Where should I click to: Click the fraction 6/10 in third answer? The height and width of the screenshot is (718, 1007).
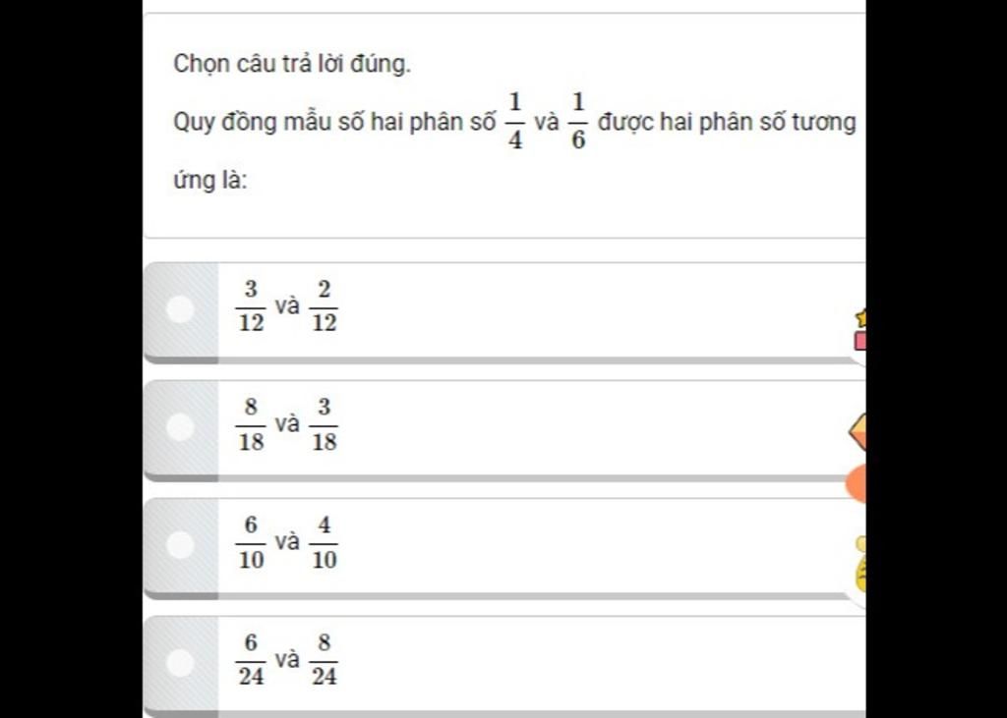click(251, 542)
